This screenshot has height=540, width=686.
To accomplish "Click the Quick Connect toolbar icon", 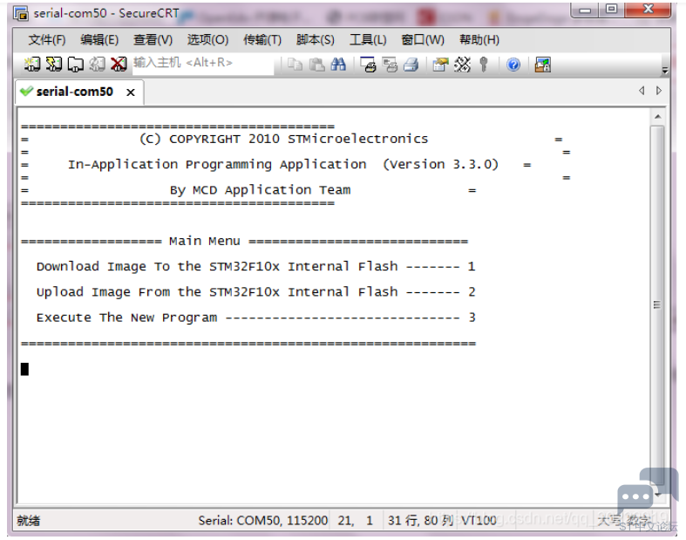I will tap(54, 64).
